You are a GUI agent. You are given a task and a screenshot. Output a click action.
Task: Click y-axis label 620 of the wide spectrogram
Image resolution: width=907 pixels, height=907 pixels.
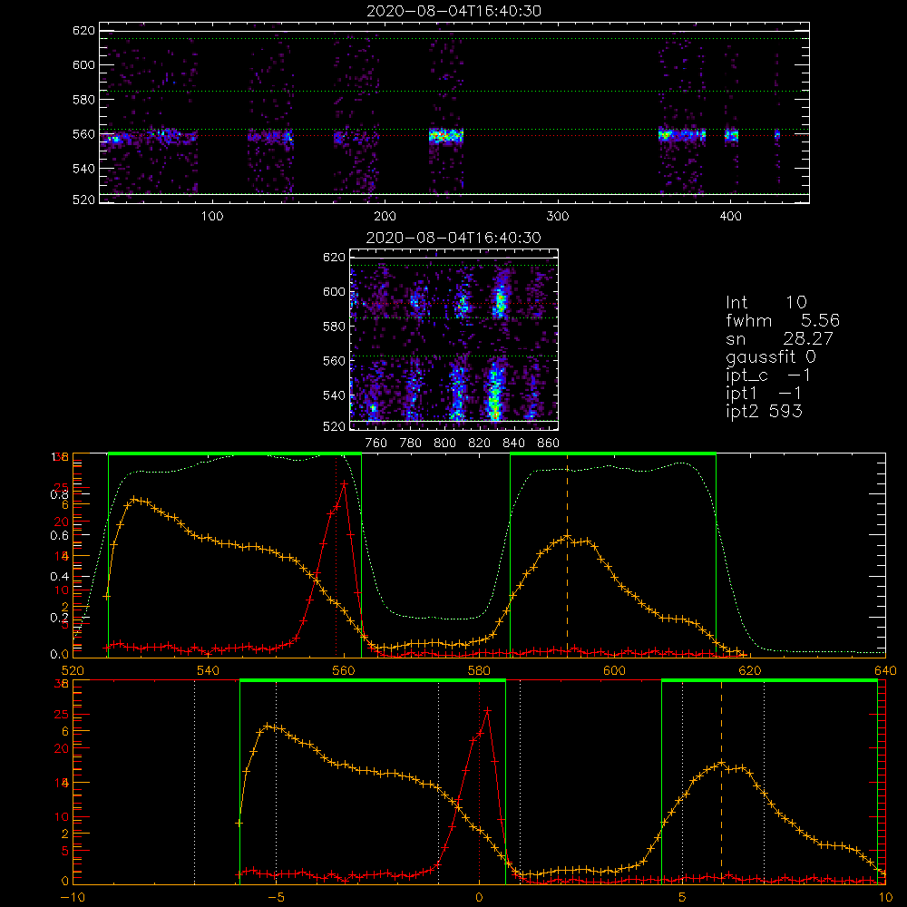click(x=83, y=30)
